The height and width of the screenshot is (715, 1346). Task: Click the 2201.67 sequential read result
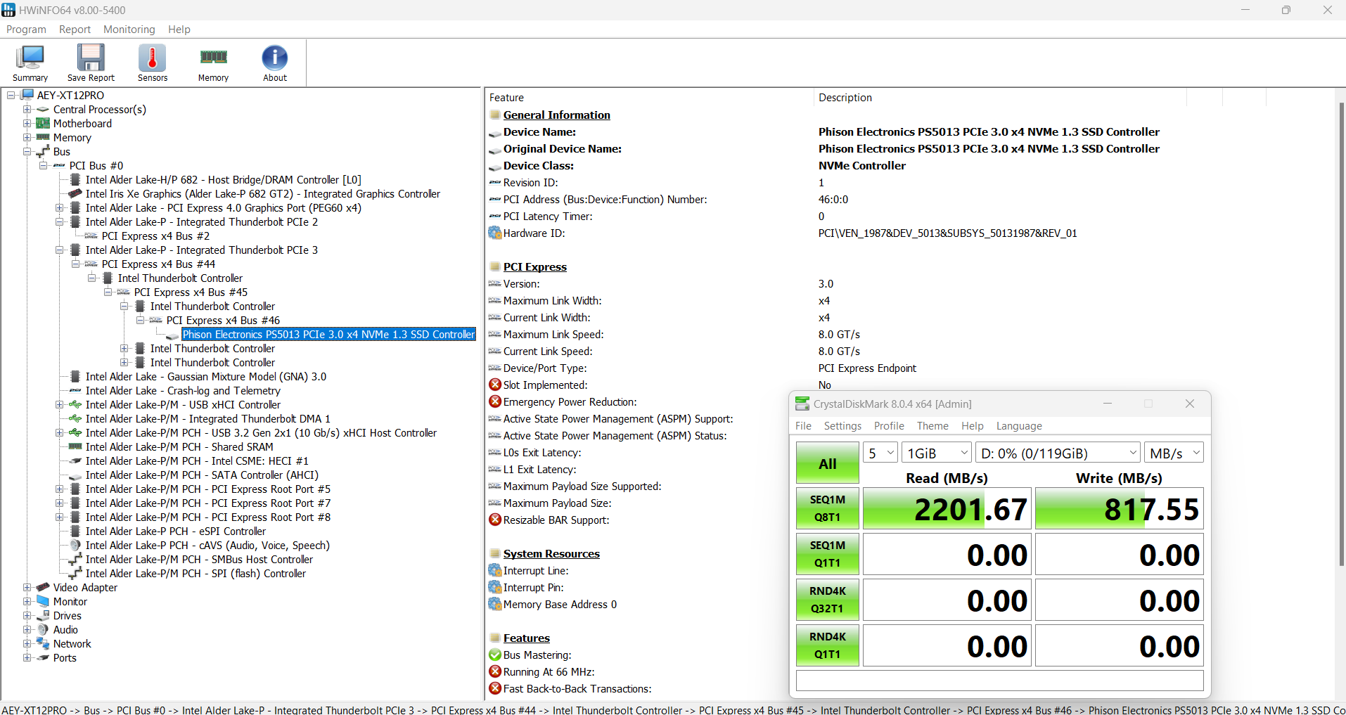pos(947,508)
